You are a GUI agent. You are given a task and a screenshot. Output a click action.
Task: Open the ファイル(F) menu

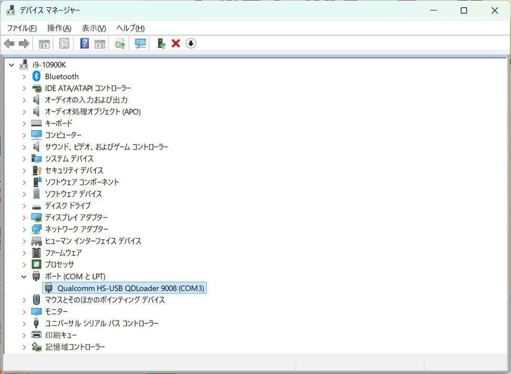pos(22,28)
